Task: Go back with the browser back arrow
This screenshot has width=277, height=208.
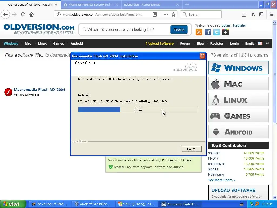Action: [5, 14]
